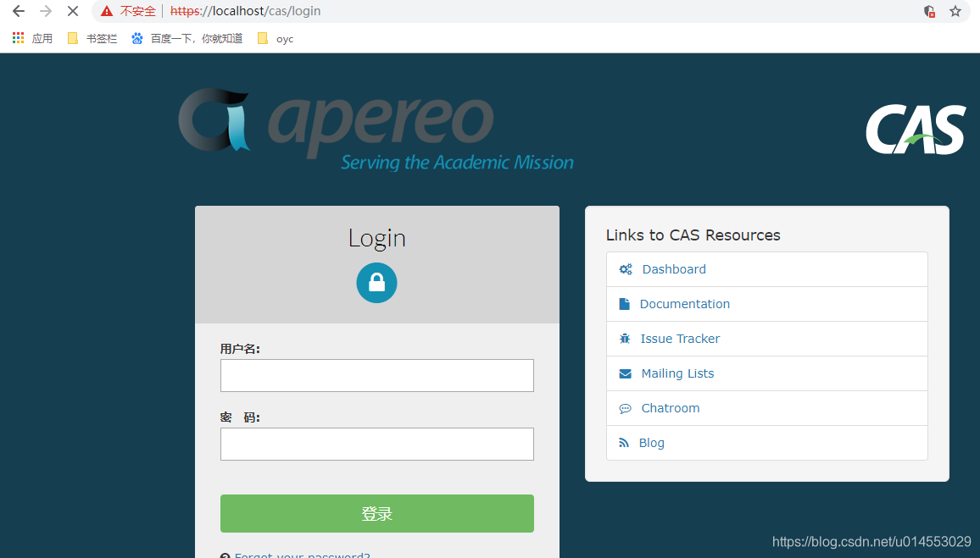Click the 密 码: label
The image size is (980, 558).
(x=240, y=417)
